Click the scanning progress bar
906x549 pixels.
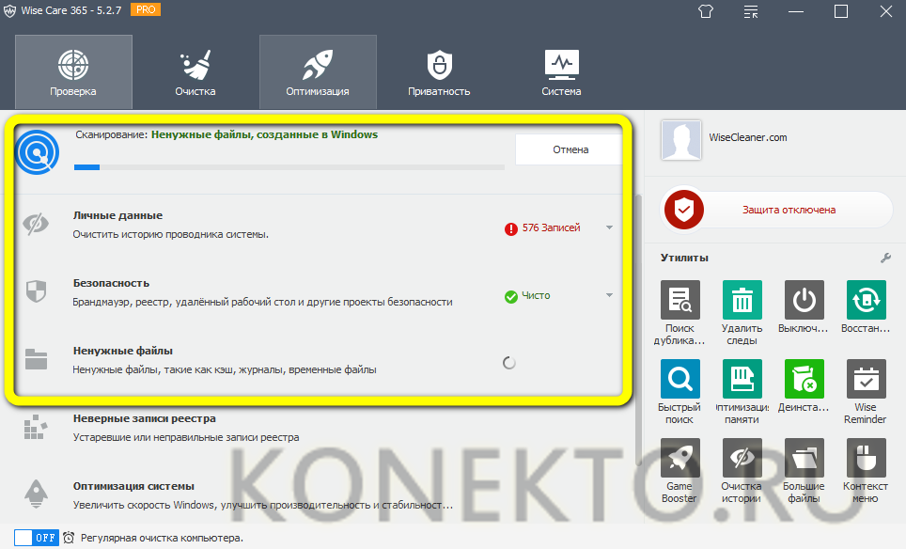click(x=289, y=167)
